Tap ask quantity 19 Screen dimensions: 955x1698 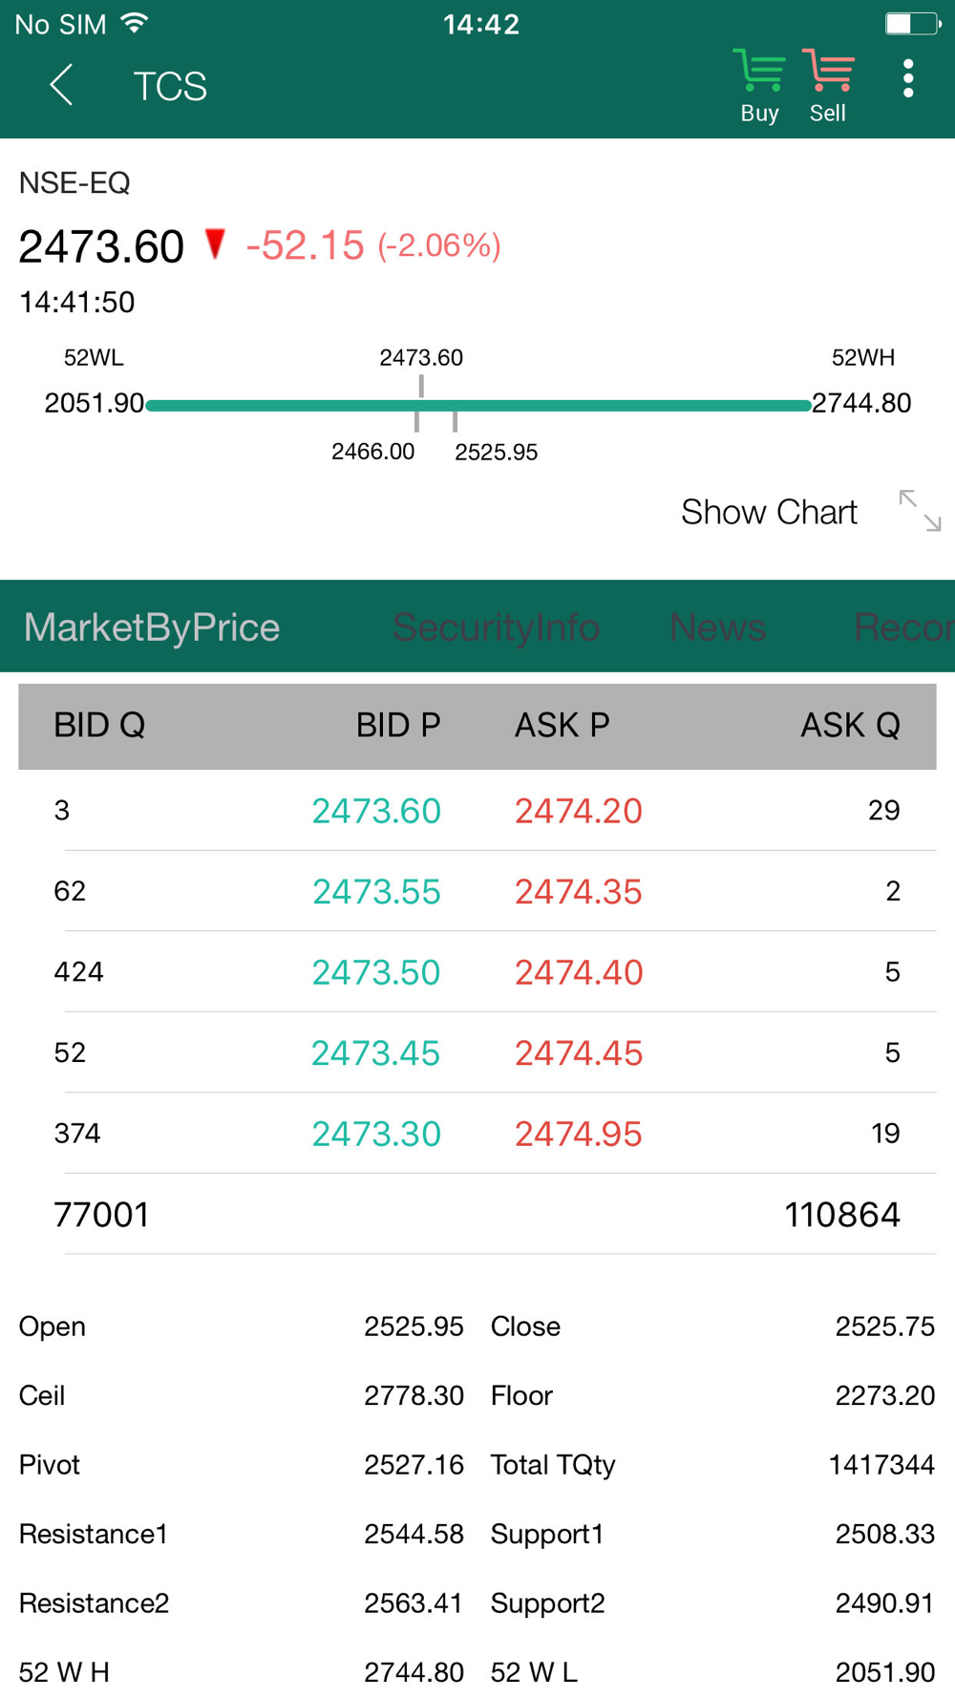[x=885, y=1134]
